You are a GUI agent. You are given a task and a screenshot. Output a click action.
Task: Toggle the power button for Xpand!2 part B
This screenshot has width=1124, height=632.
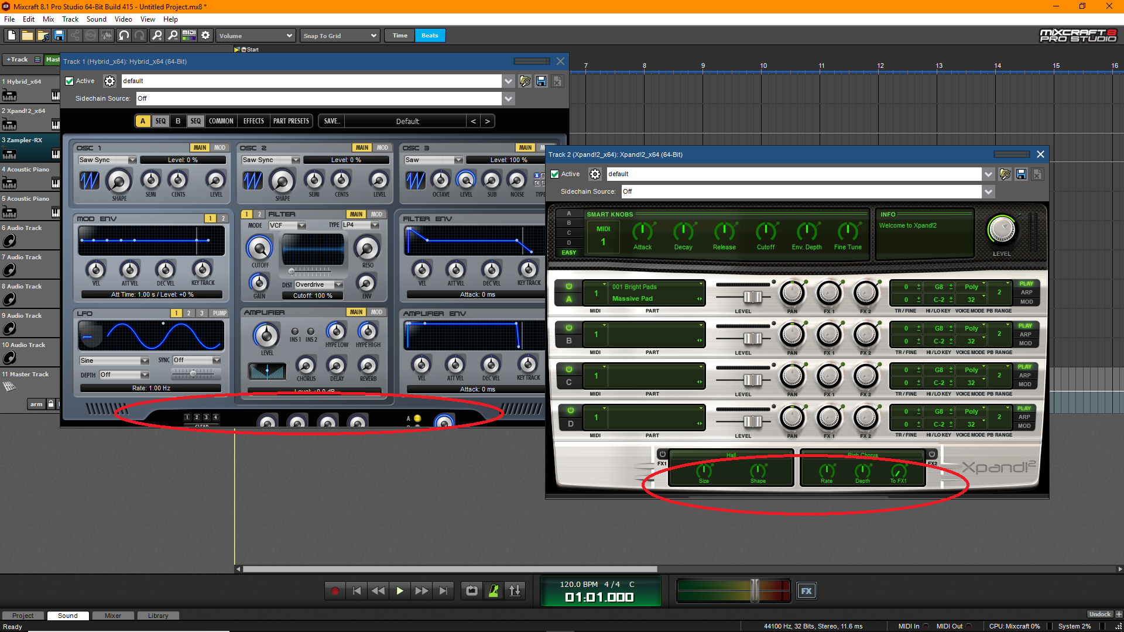point(568,328)
